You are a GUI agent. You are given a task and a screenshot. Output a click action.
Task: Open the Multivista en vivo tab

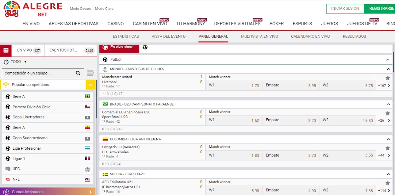pyautogui.click(x=259, y=37)
